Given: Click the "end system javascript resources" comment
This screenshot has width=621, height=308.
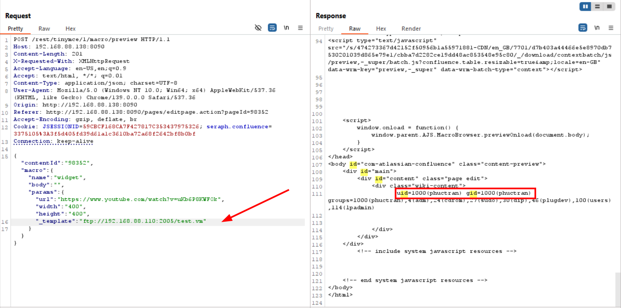Looking at the screenshot, I should [415, 280].
